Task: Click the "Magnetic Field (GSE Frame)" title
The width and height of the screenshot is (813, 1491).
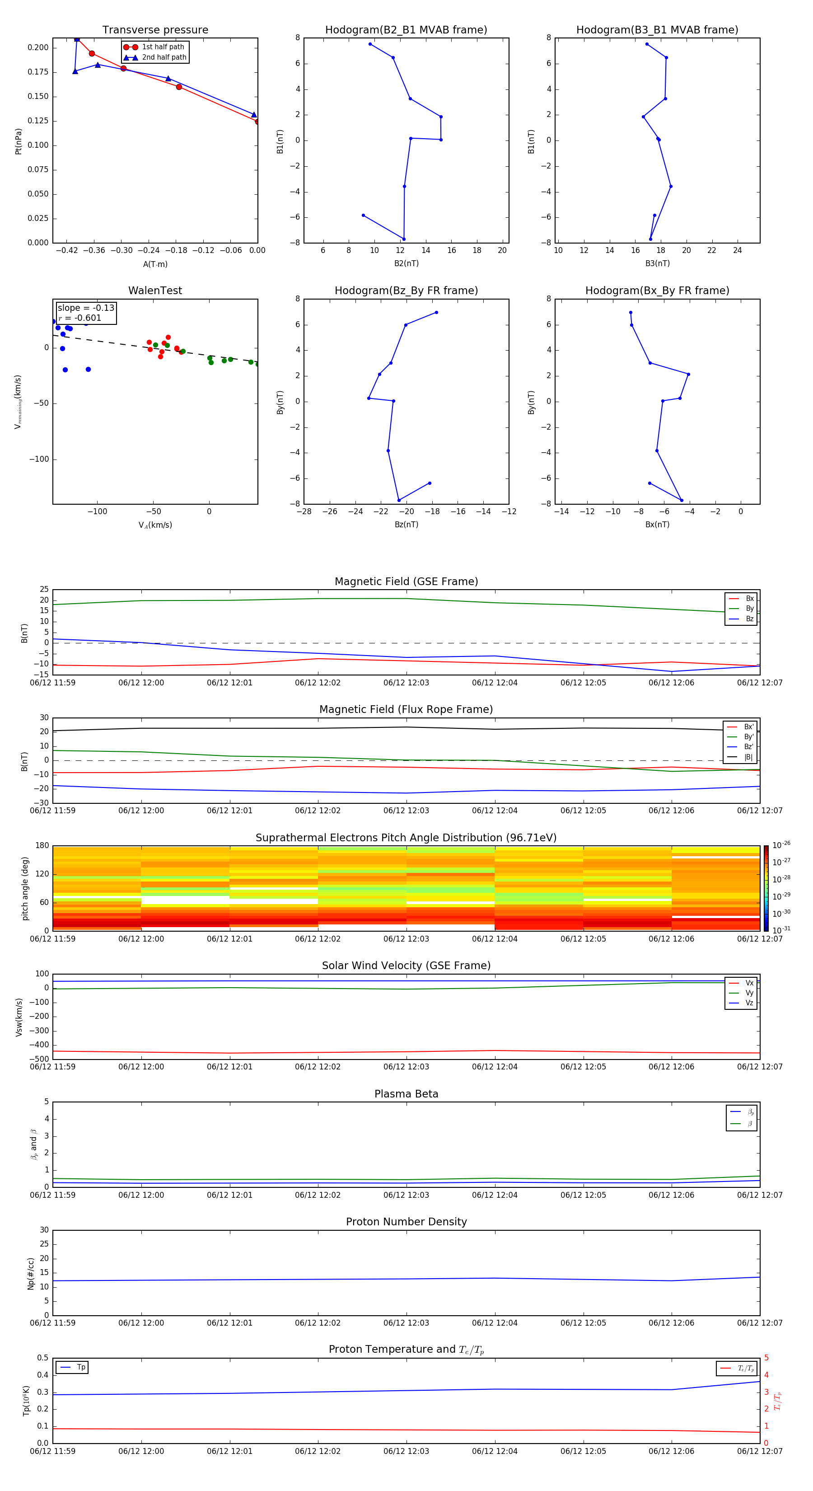Action: pos(406,581)
